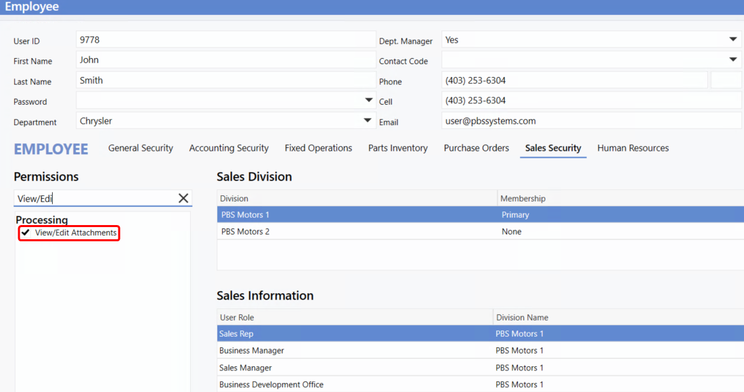The width and height of the screenshot is (744, 392).
Task: Go to the Fixed Operations tab
Action: pyautogui.click(x=318, y=148)
